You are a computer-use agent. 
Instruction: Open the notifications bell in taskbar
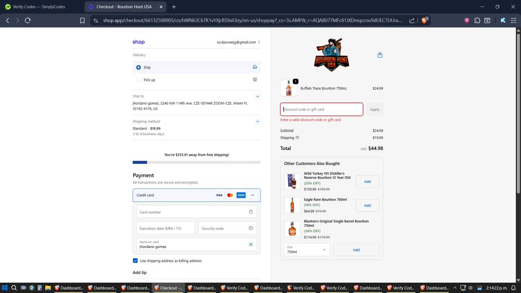tap(513, 288)
